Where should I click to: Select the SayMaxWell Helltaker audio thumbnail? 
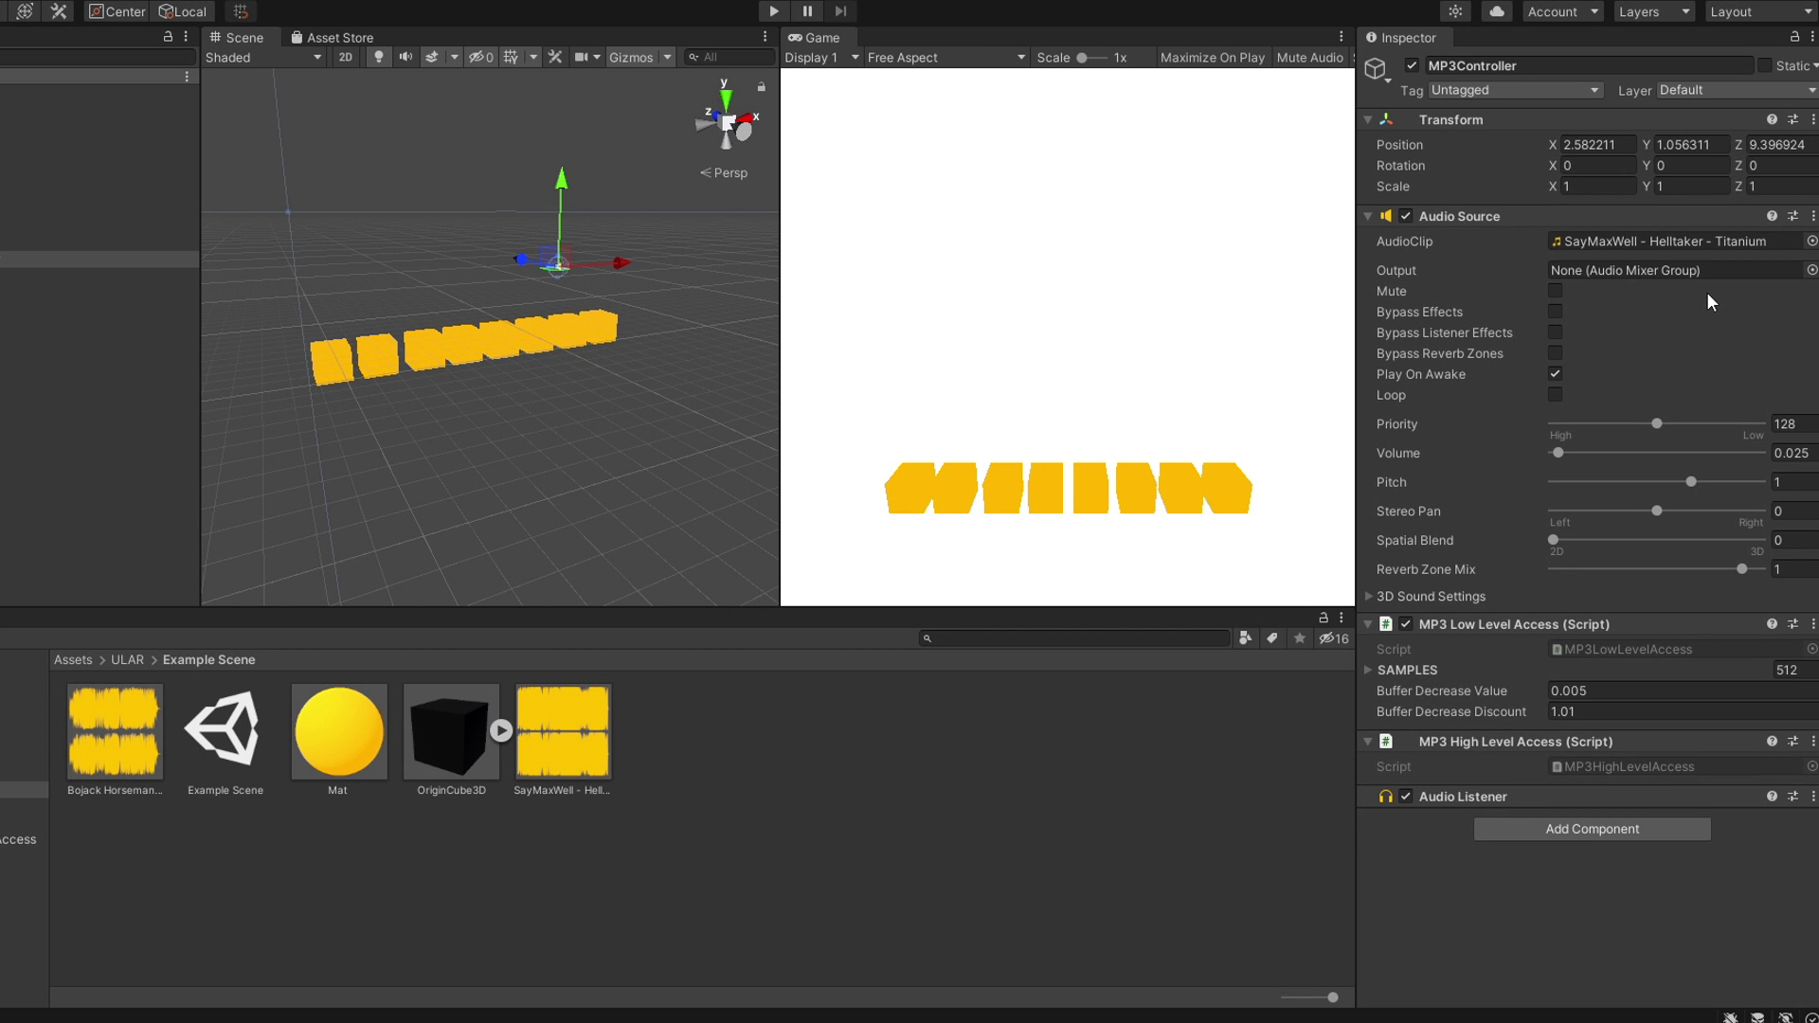click(561, 729)
